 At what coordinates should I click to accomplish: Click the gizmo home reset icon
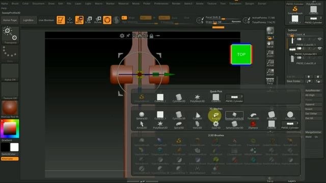click(x=140, y=36)
